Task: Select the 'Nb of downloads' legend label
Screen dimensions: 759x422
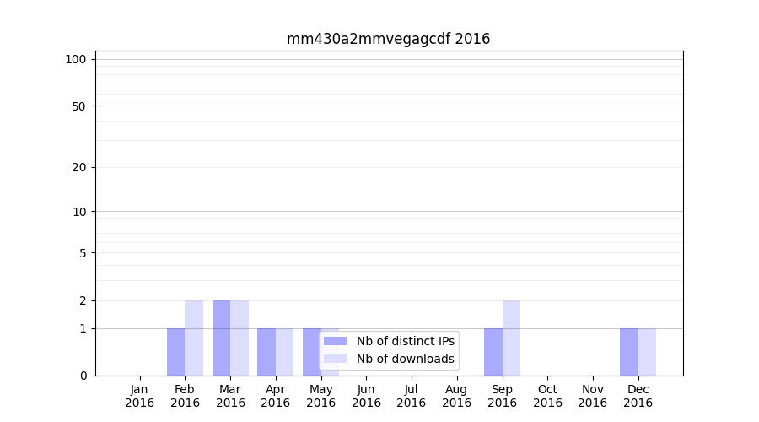Action: 405,359
